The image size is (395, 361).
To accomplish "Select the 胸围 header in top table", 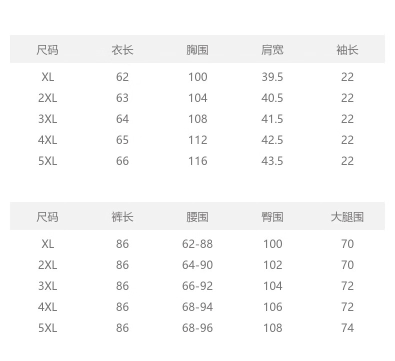I will click(197, 50).
